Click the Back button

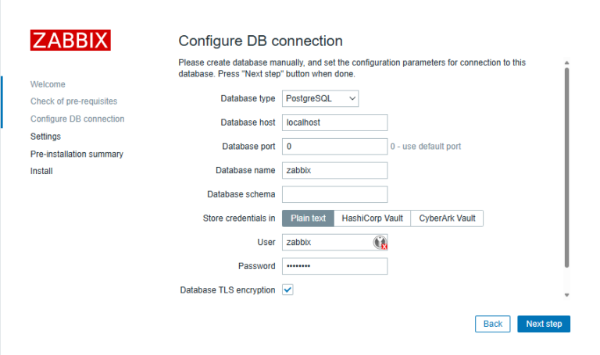click(492, 324)
